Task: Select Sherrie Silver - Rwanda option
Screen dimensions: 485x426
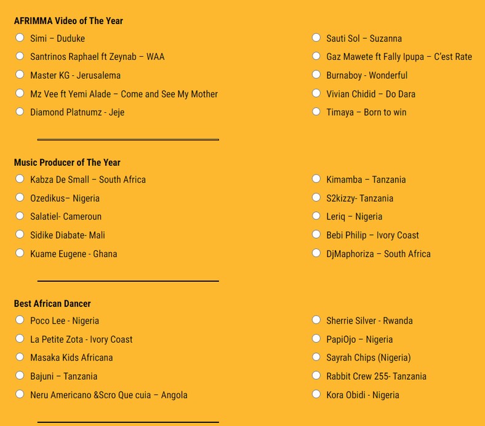Action: [316, 320]
